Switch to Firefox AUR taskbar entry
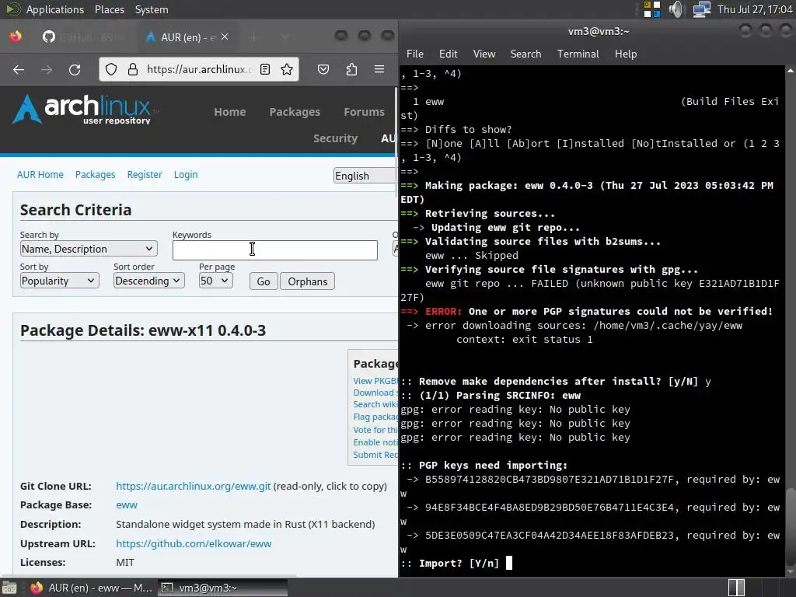This screenshot has width=796, height=597. [92, 588]
